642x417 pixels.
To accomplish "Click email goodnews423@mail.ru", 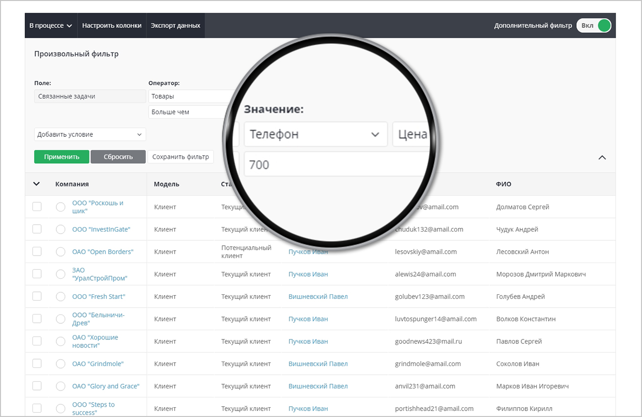I will (x=429, y=341).
